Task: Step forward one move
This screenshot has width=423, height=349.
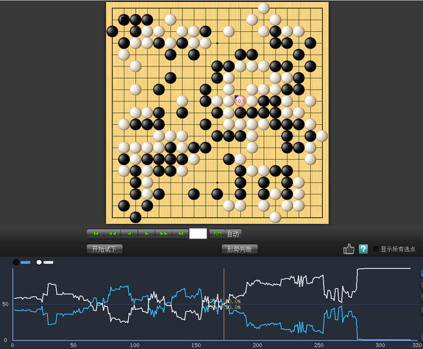Action: (x=146, y=234)
